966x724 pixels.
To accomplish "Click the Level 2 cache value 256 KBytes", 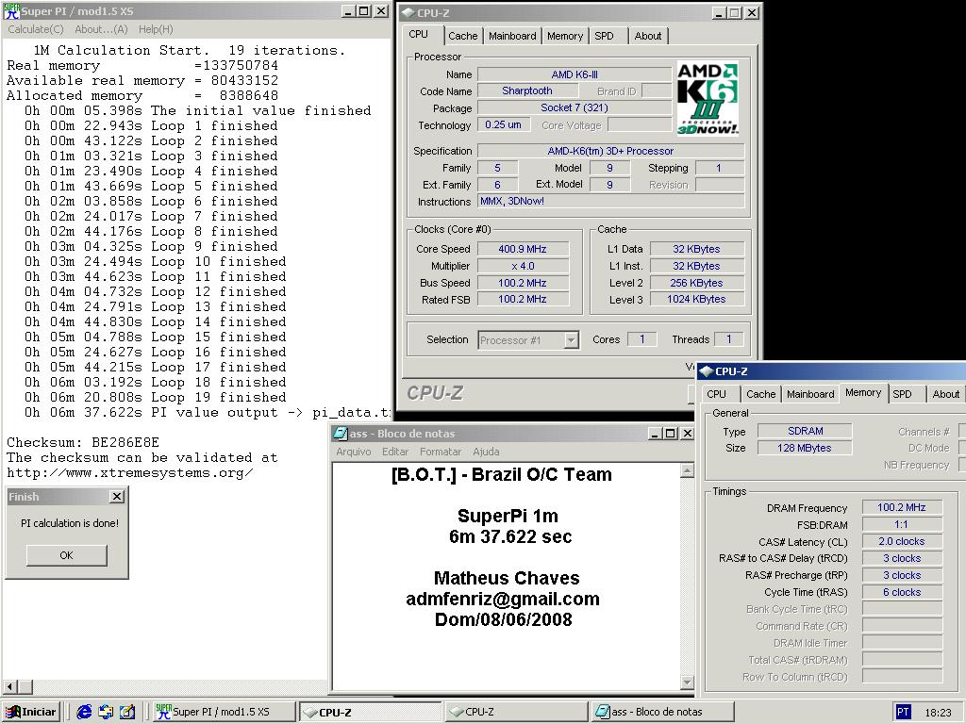I will tap(696, 283).
